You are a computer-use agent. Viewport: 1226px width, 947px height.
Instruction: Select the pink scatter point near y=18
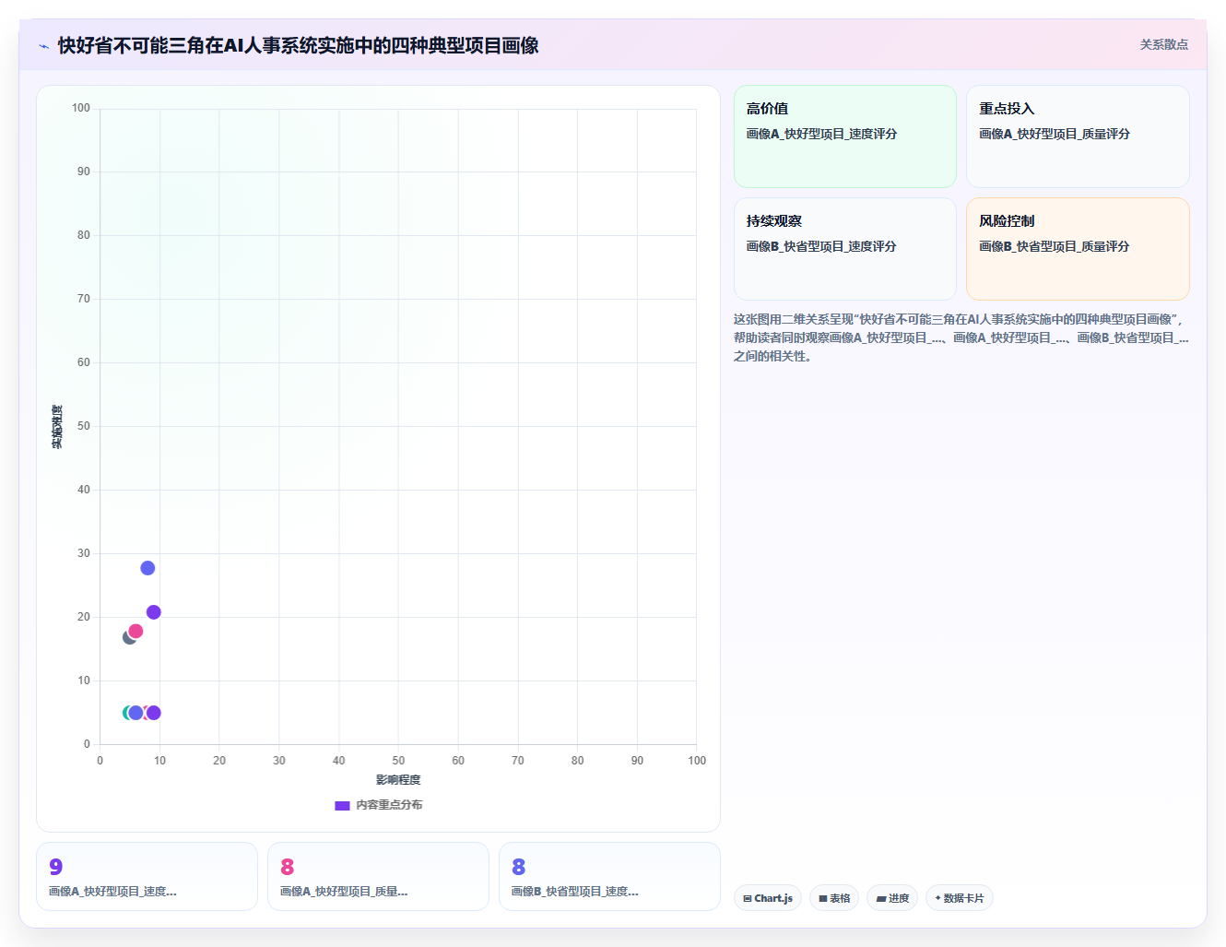tap(136, 632)
